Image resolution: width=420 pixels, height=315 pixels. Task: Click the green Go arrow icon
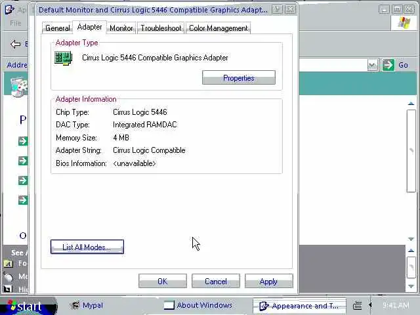coord(388,65)
